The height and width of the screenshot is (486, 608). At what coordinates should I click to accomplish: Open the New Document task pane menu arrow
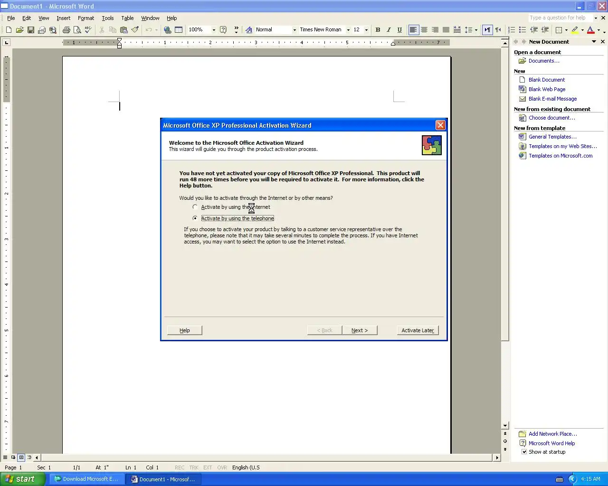point(594,42)
